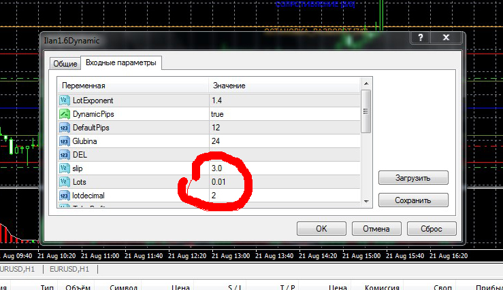Click the LotExponent variable icon
503x290 pixels.
(65, 101)
